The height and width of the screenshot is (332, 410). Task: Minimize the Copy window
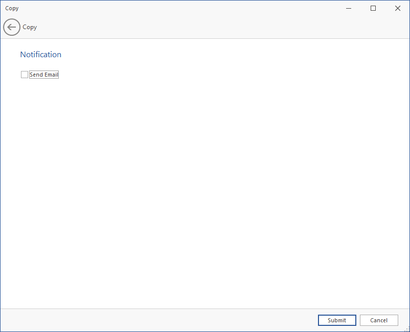point(349,8)
